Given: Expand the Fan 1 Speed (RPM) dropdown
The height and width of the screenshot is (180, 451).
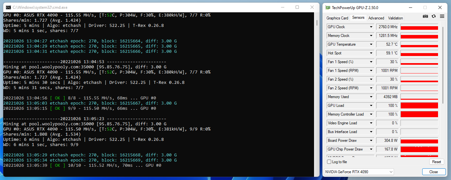Looking at the screenshot, I should point(371,71).
